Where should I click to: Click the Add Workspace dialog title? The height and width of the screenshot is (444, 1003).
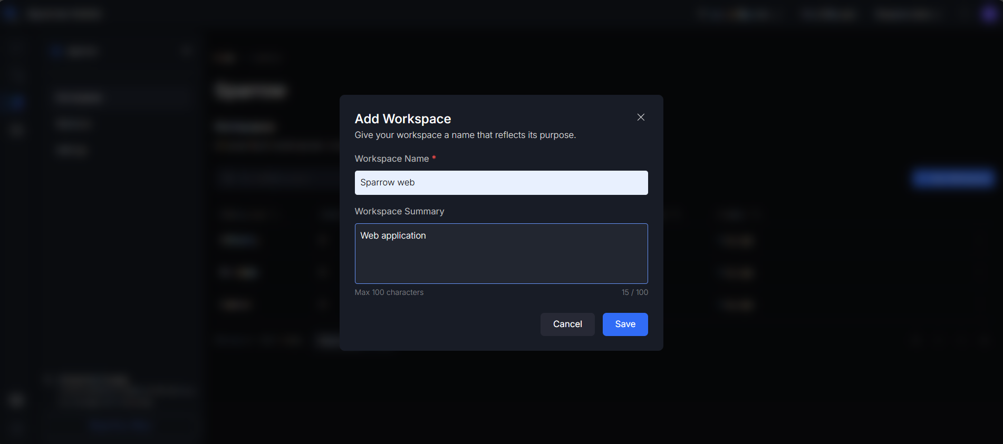[402, 119]
